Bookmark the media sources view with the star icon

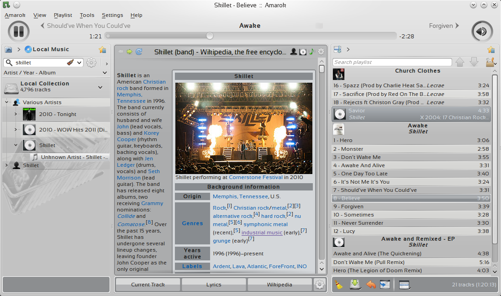coord(102,49)
